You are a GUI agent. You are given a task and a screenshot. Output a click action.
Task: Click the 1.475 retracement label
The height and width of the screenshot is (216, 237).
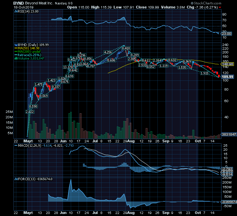pos(39,85)
